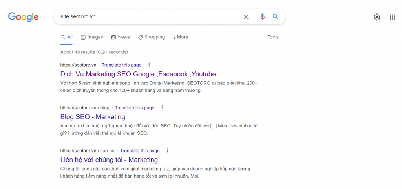Translate the lien-he result page
This screenshot has height=189, width=402.
click(140, 151)
